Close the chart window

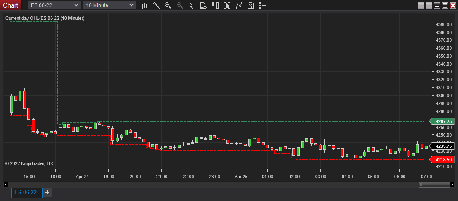(453, 5)
